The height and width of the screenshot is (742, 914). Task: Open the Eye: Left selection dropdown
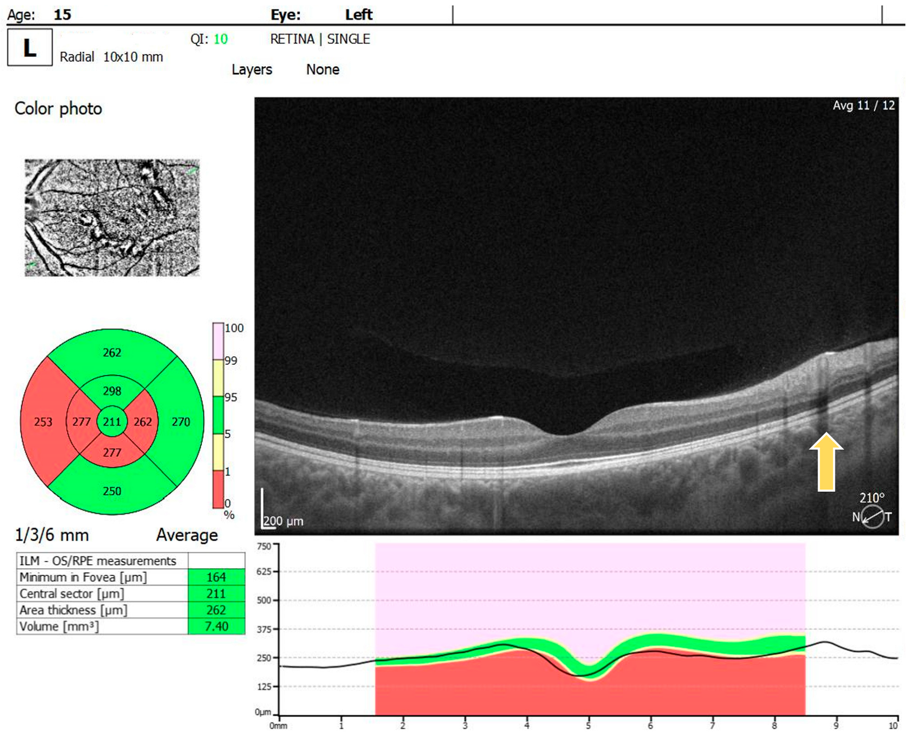tap(323, 14)
